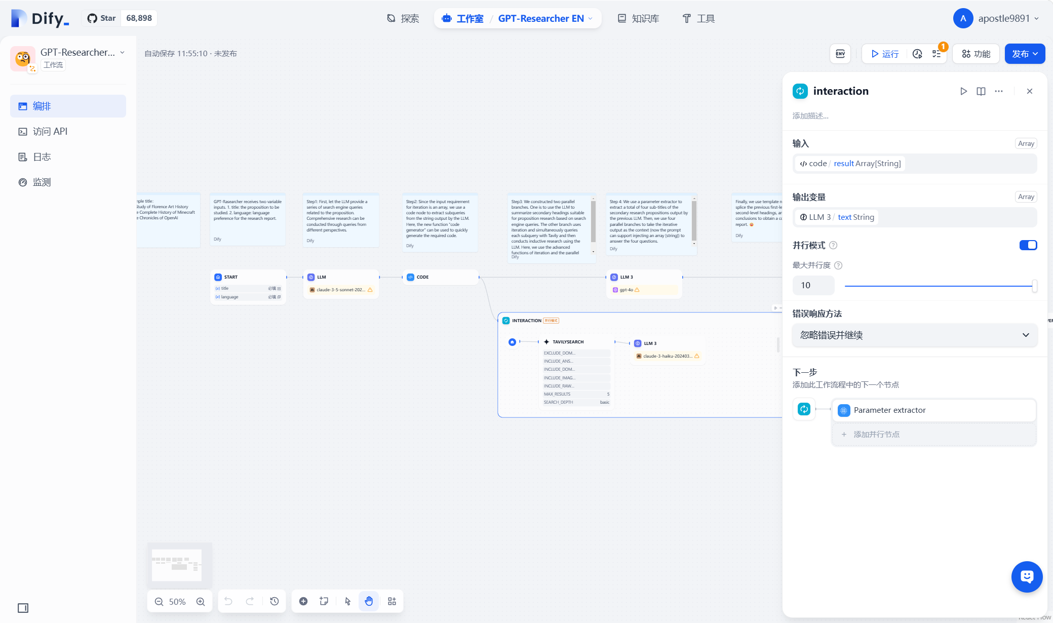Image resolution: width=1053 pixels, height=623 pixels.
Task: Open the checklist issues icon
Action: pos(937,54)
